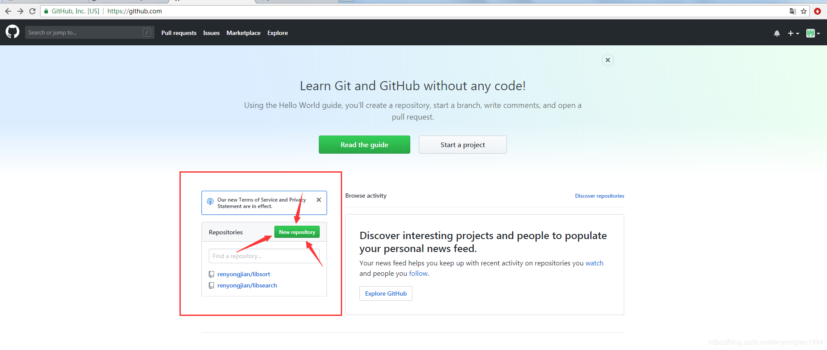The height and width of the screenshot is (350, 827).
Task: Dismiss the Learn Git banner with the X
Action: click(608, 60)
